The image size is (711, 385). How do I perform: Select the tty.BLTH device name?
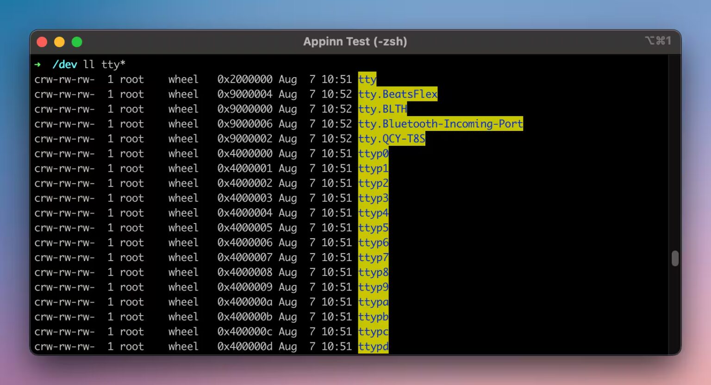pos(382,109)
